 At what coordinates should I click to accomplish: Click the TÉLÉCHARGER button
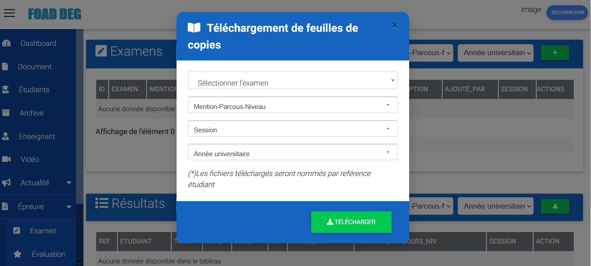coord(351,222)
